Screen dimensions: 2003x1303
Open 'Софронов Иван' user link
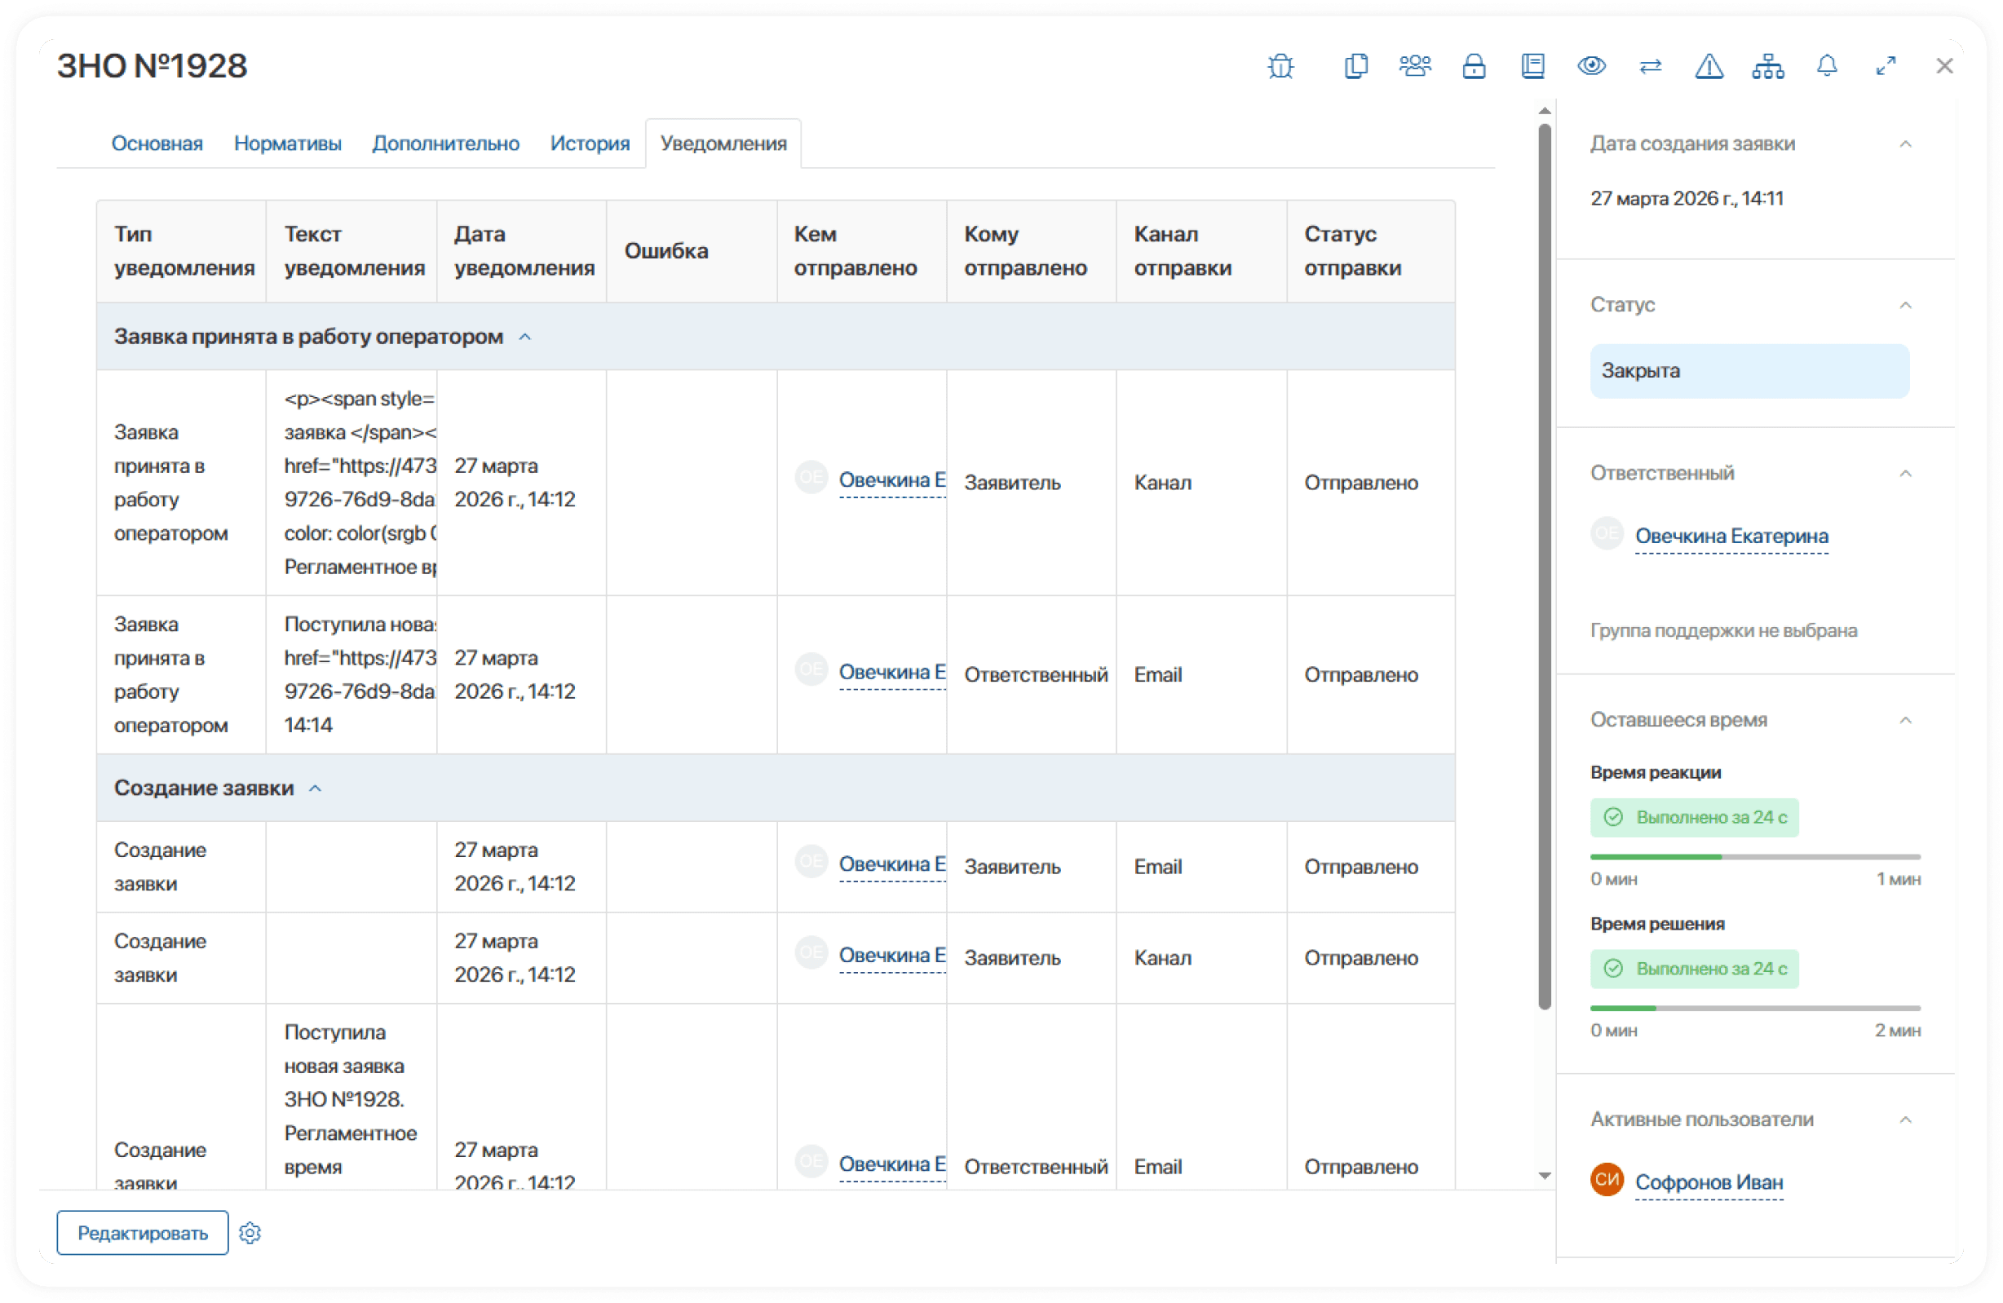point(1709,1182)
